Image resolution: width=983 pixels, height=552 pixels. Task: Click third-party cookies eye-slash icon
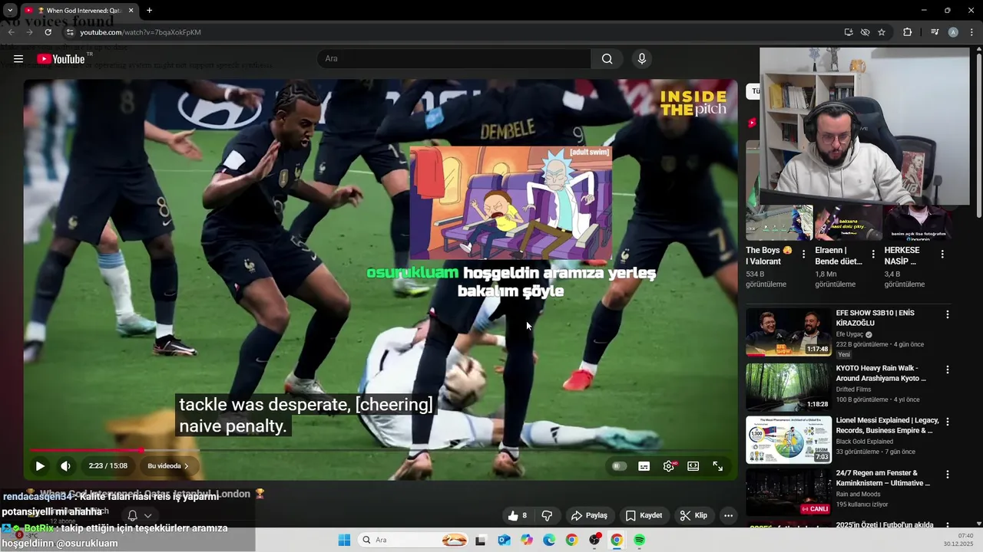(x=865, y=32)
